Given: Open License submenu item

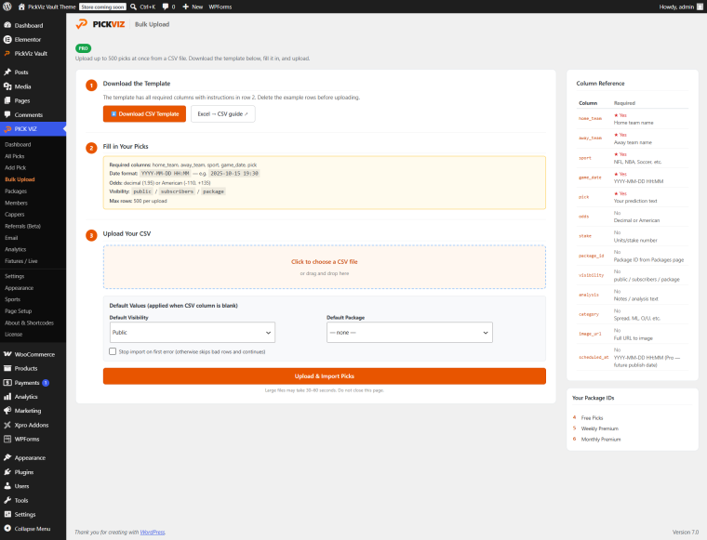Looking at the screenshot, I should tap(14, 335).
